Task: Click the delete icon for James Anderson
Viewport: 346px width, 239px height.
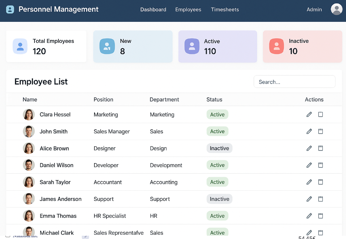Action: (x=321, y=199)
